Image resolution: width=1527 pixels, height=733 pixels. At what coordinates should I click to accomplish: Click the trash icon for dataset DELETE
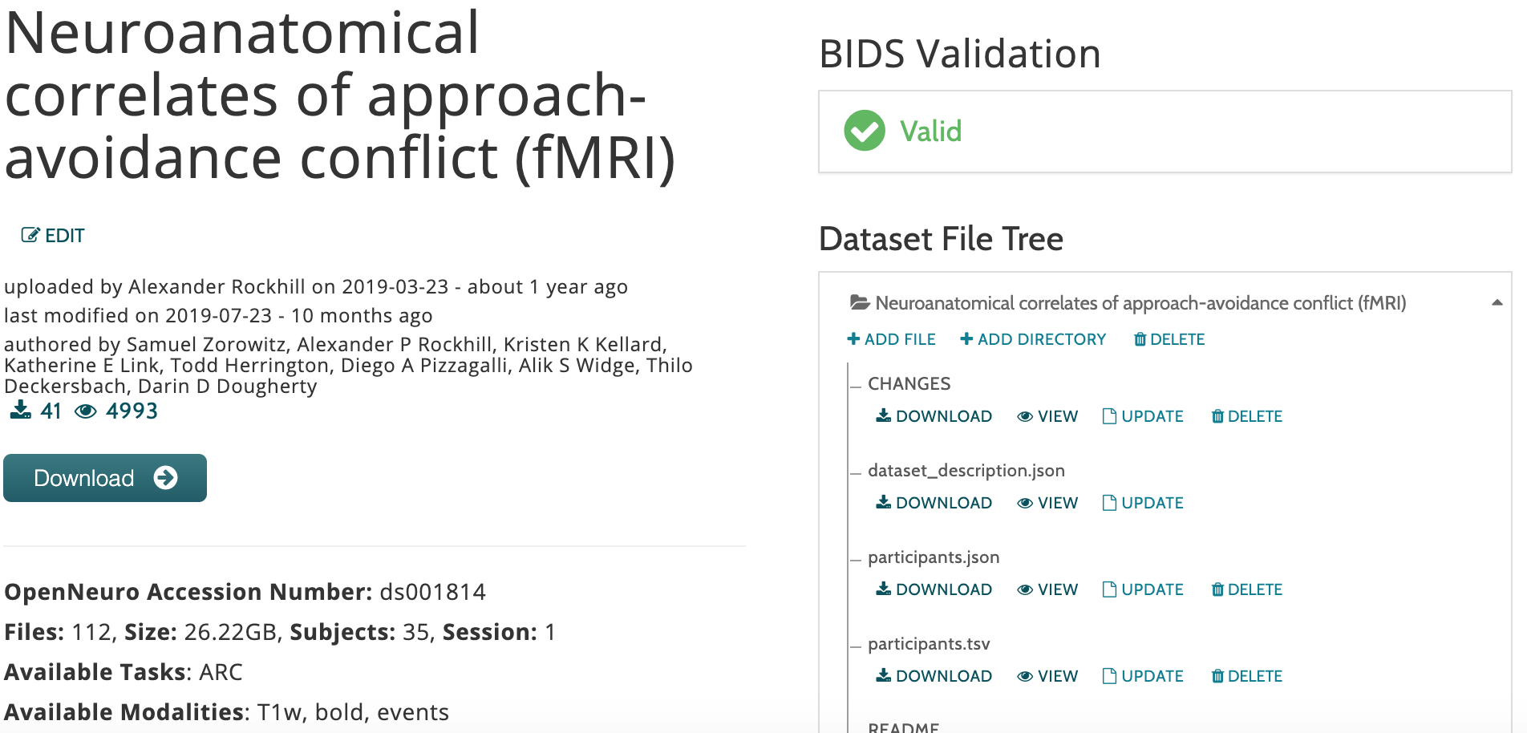[x=1140, y=339]
